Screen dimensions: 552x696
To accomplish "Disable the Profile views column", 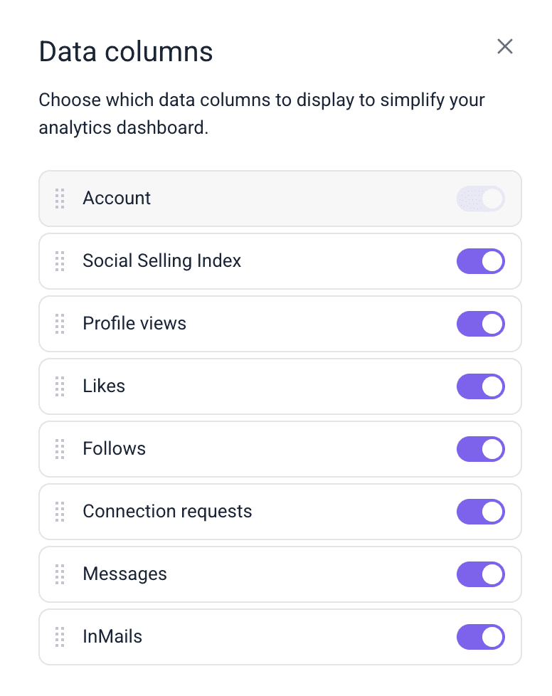I will coord(481,324).
